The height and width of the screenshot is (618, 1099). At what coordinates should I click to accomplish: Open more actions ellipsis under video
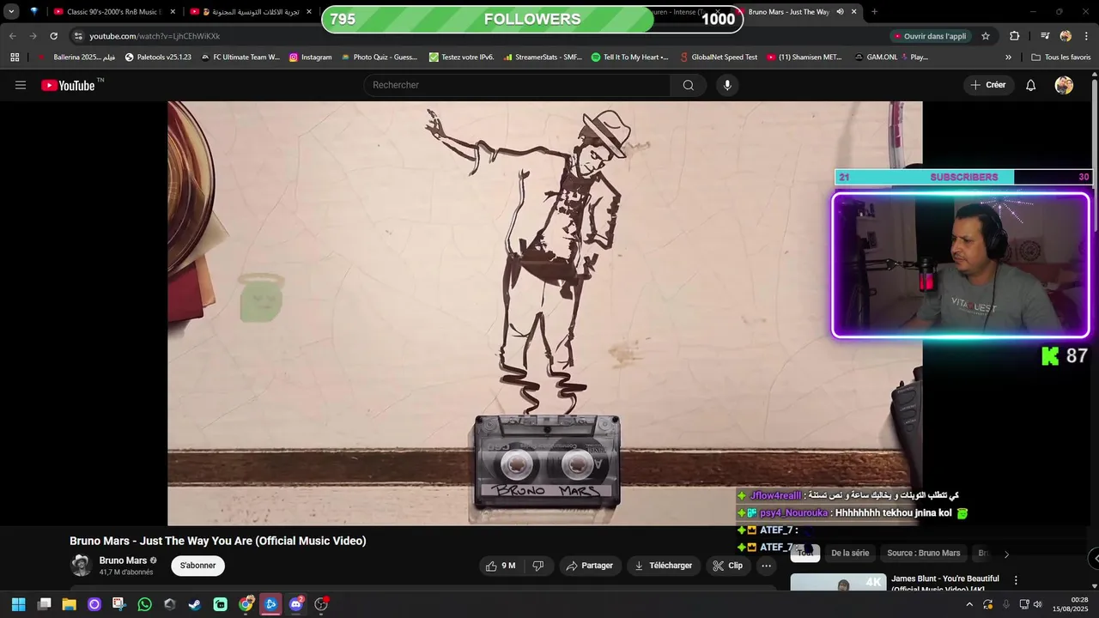point(767,566)
